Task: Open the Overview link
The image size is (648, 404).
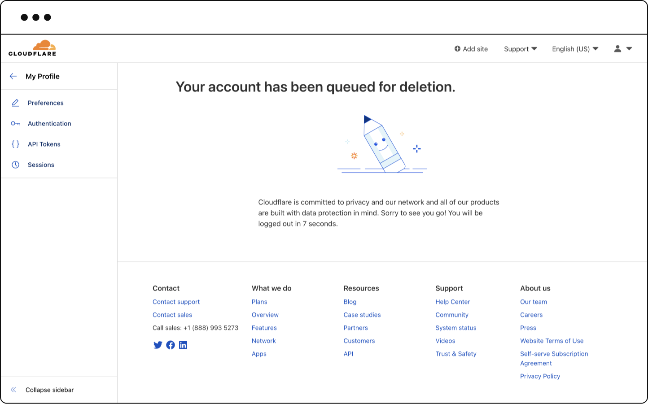Action: tap(265, 315)
